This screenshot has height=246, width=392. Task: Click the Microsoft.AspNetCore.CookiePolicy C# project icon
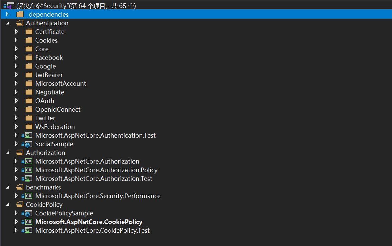(29, 222)
